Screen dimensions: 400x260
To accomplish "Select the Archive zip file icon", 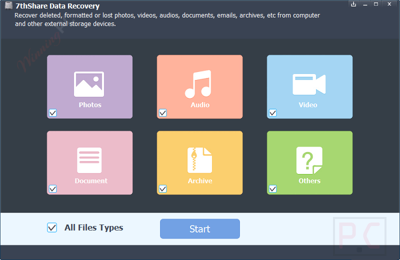I will 199,160.
